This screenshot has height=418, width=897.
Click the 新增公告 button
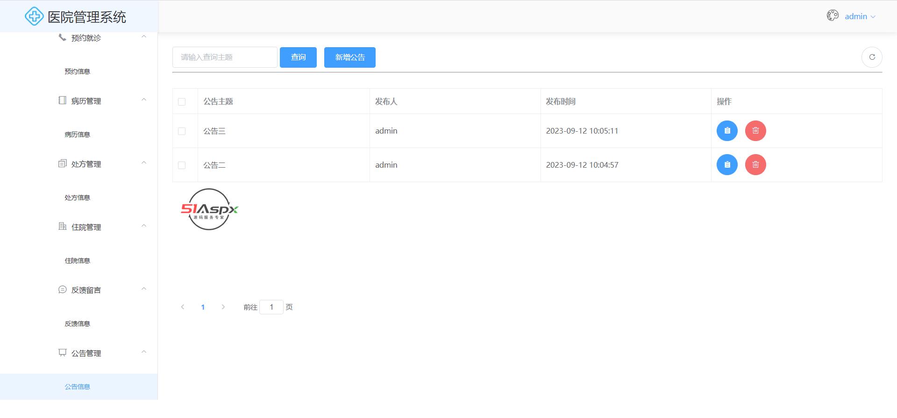tap(349, 57)
